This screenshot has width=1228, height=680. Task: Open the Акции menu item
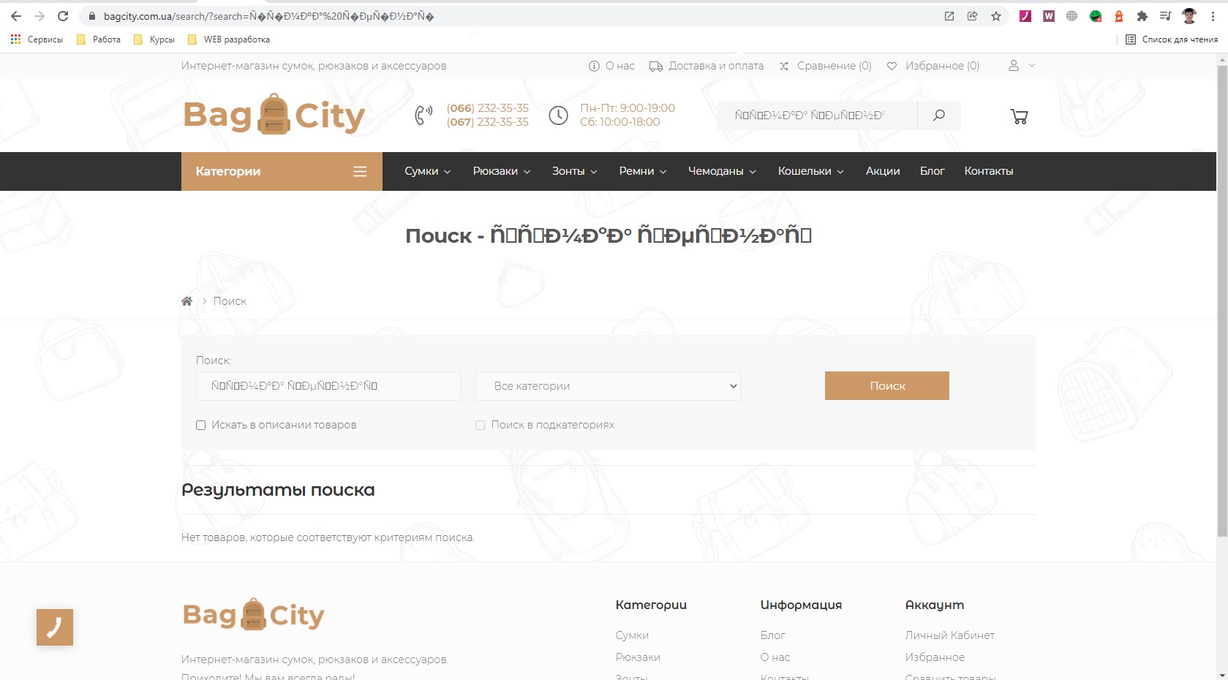[883, 171]
